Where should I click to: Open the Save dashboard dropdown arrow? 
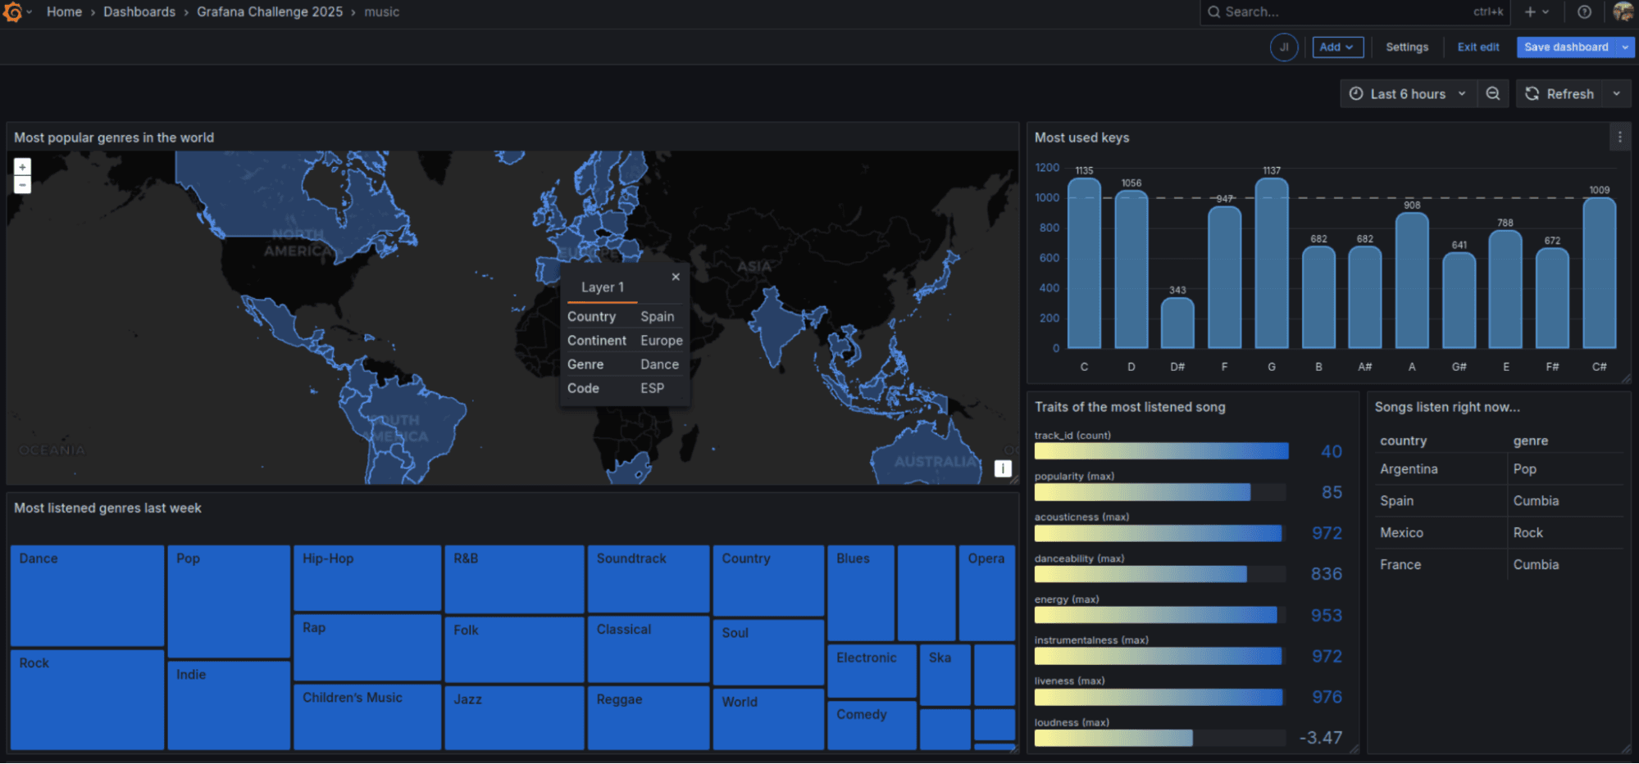click(1626, 47)
